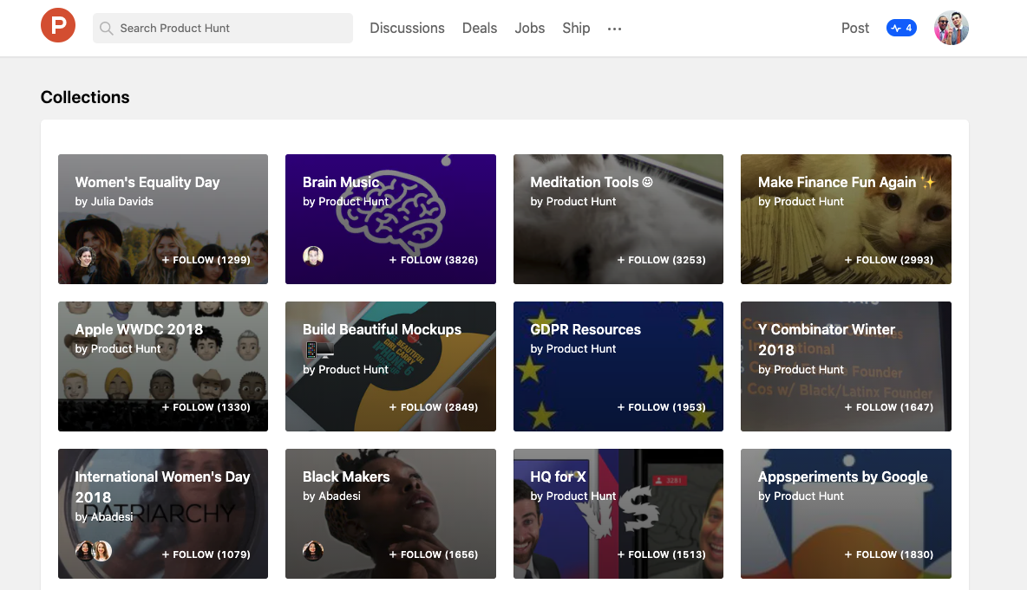Follow the Brain Music collection
Image resolution: width=1027 pixels, height=590 pixels.
434,260
